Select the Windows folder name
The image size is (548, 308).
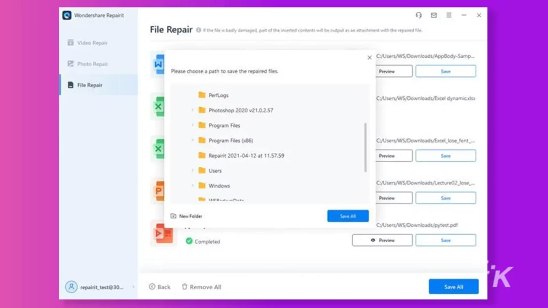click(x=219, y=186)
